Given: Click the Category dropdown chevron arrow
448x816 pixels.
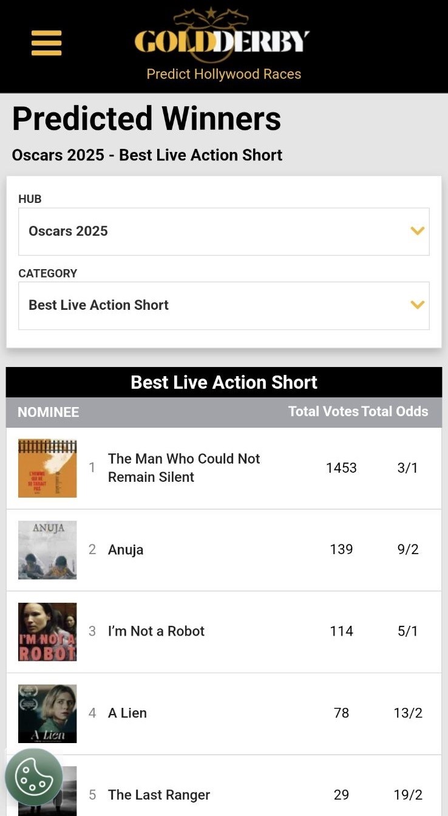Looking at the screenshot, I should click(417, 305).
